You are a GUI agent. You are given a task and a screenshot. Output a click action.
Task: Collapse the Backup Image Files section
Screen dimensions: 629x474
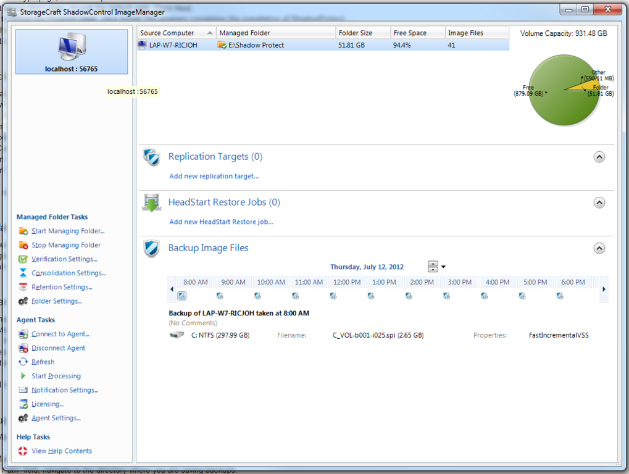click(x=598, y=247)
